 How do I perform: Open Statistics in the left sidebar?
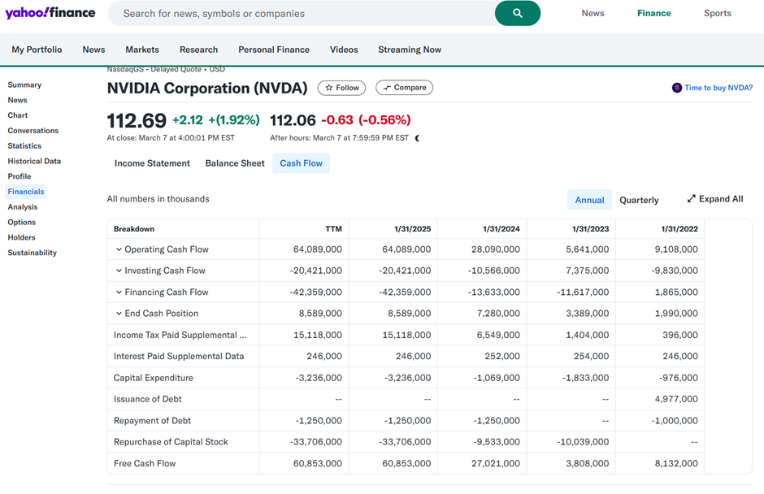pyautogui.click(x=24, y=145)
